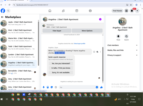Open Amy chat asking when to view

[x=19, y=80]
